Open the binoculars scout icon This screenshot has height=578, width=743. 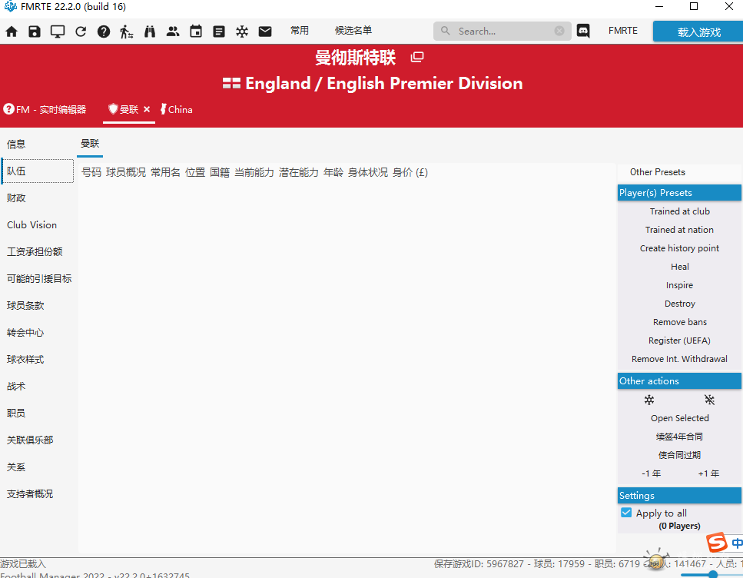(x=150, y=32)
